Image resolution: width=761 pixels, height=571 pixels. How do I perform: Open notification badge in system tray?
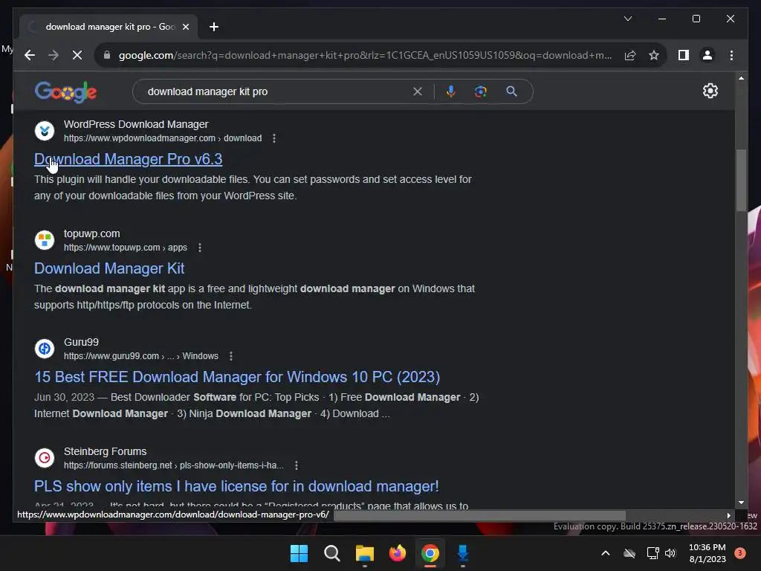coord(740,553)
